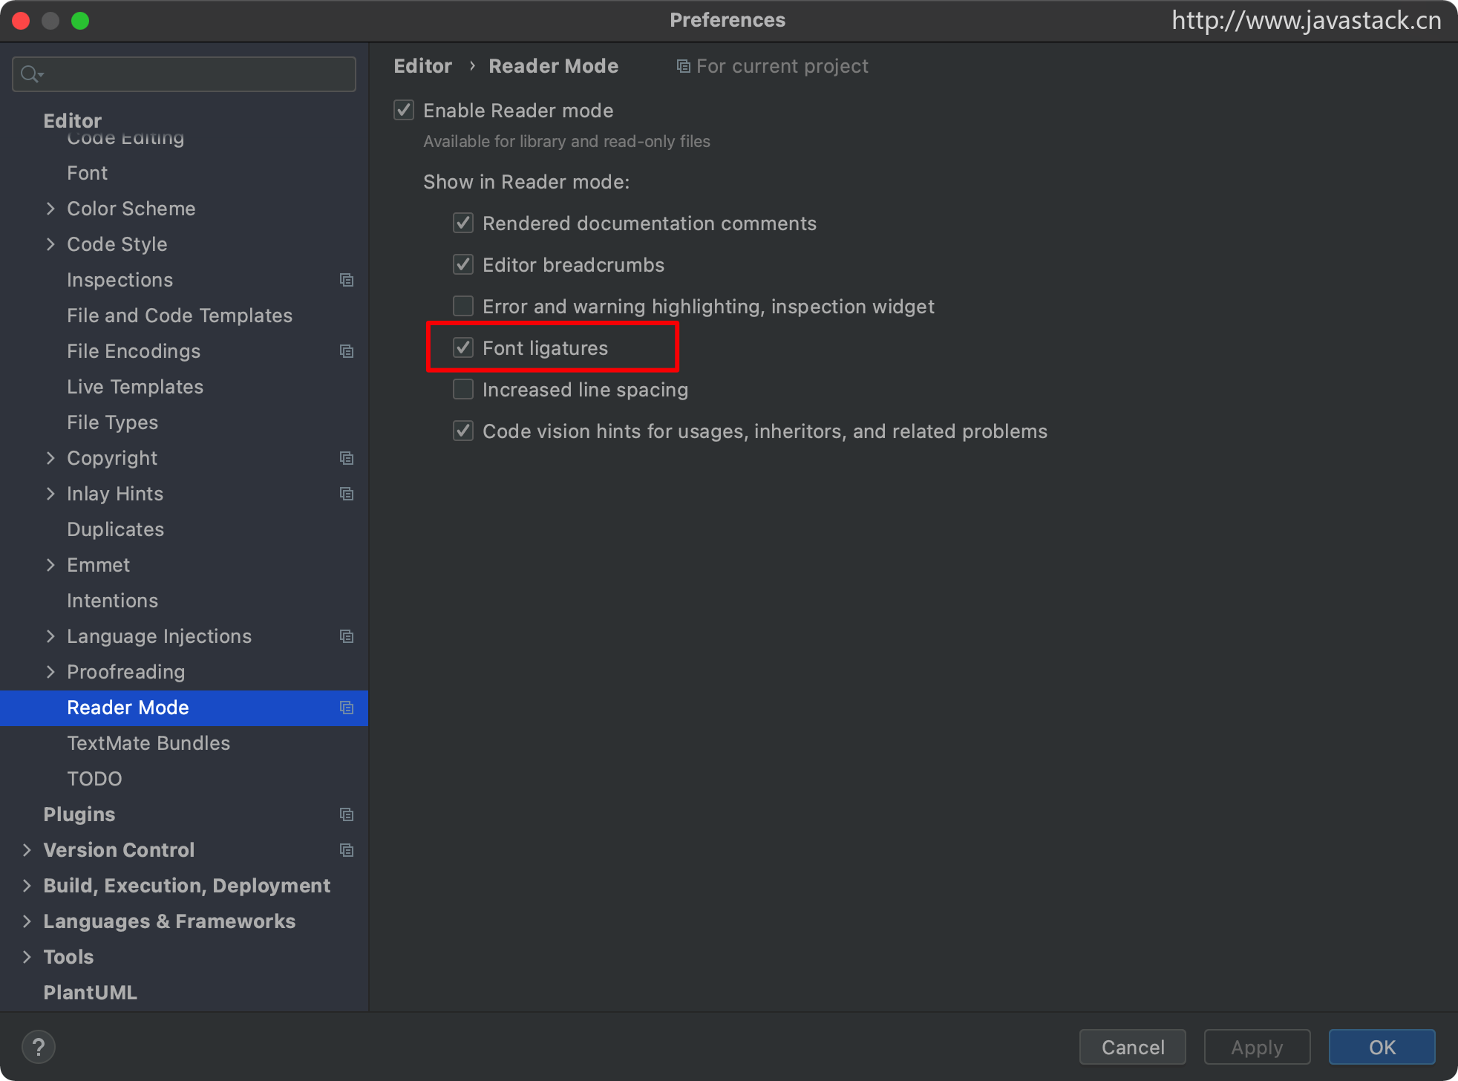Expand the Languages & Frameworks section
This screenshot has height=1081, width=1458.
point(27,921)
